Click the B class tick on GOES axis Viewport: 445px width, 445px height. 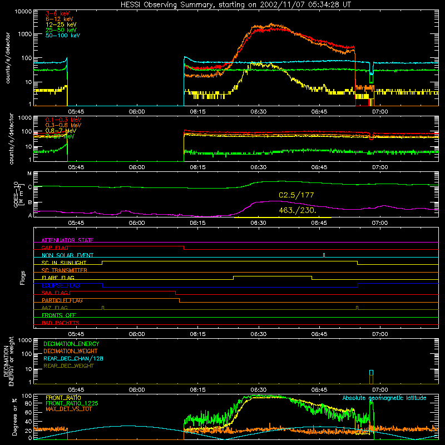pyautogui.click(x=30, y=202)
